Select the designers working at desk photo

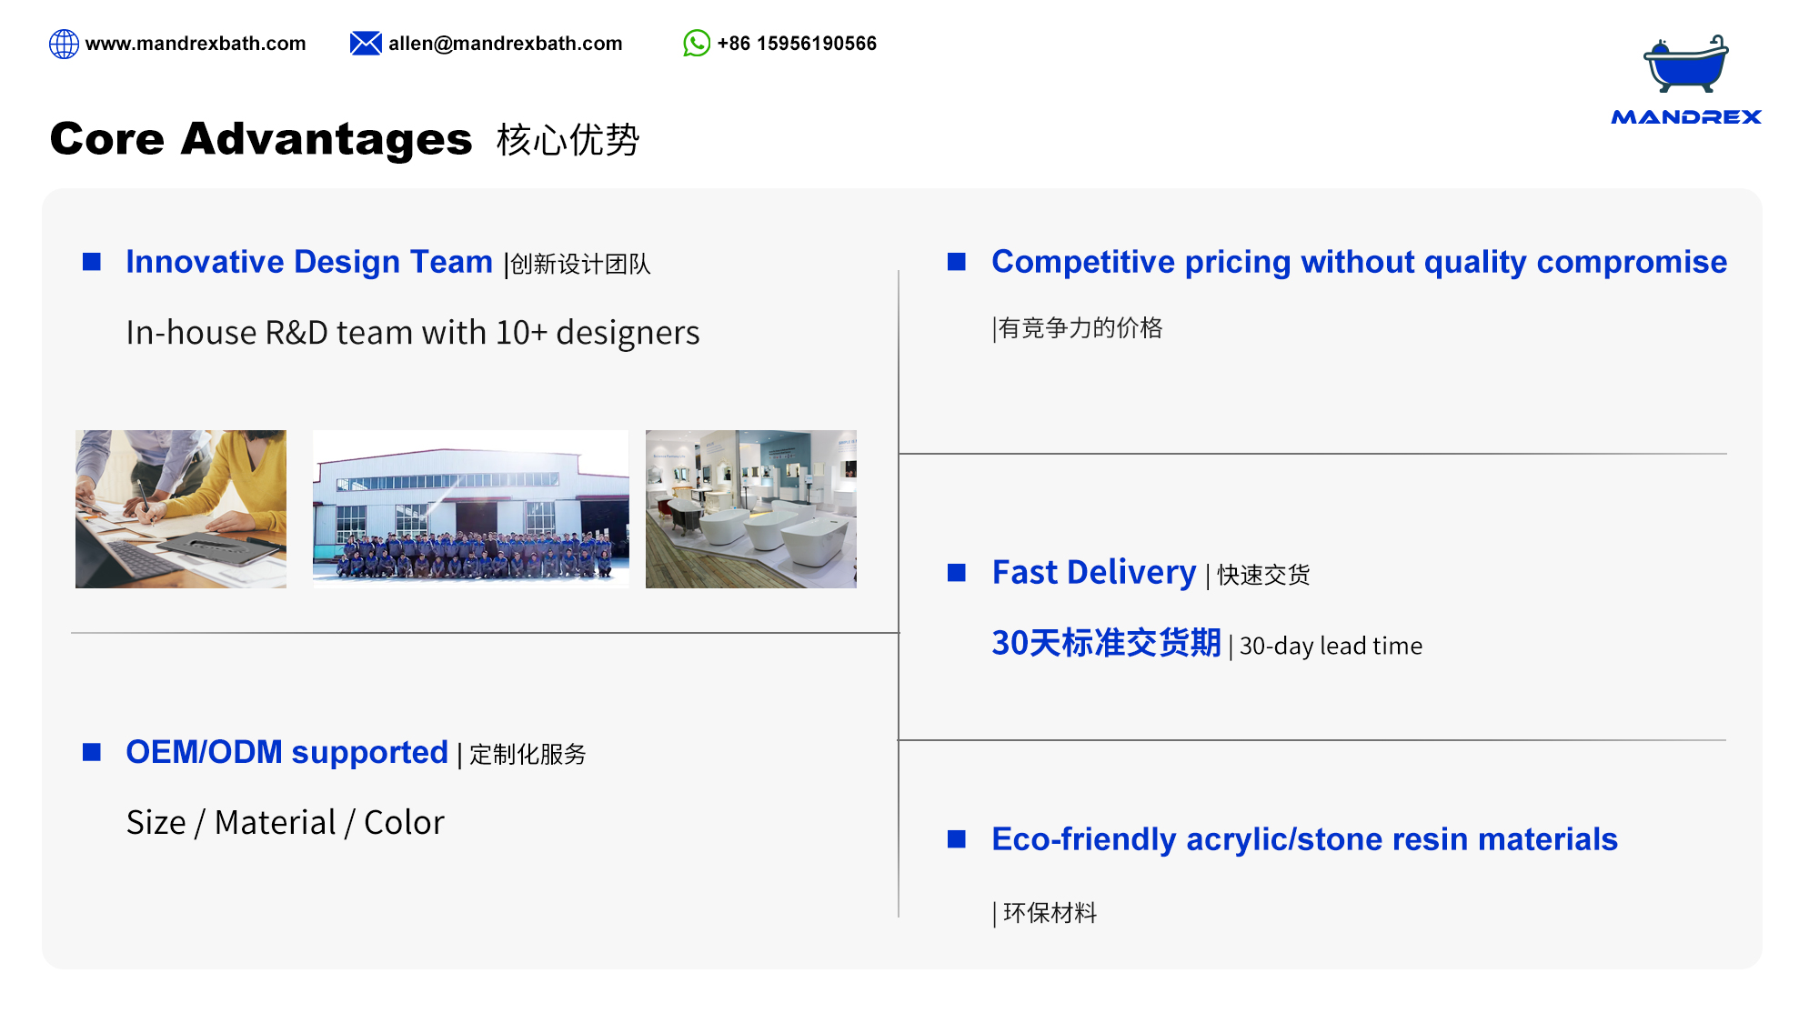click(181, 509)
